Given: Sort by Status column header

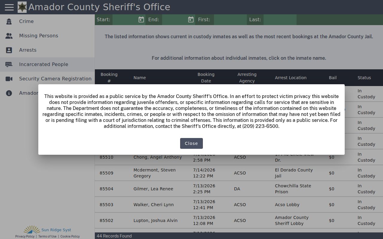Looking at the screenshot, I should (364, 78).
